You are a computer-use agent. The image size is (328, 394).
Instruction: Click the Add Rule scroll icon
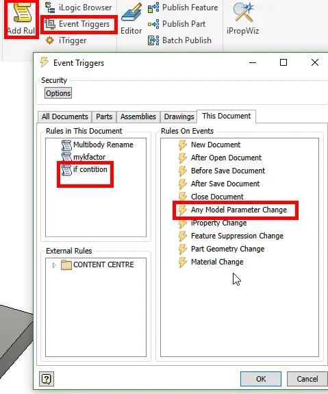point(22,12)
